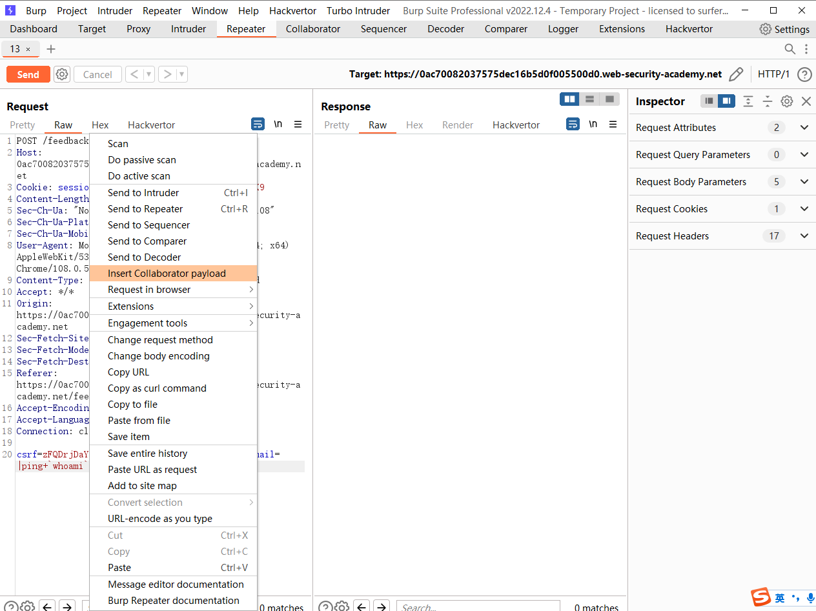The height and width of the screenshot is (611, 816).
Task: Choose Insert Collaborator payload
Action: coord(173,274)
